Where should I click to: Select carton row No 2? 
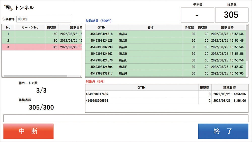(x=42, y=41)
